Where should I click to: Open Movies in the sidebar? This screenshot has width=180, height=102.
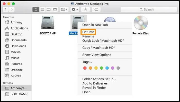point(13,52)
